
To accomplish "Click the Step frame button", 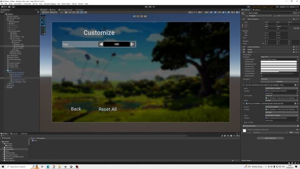I will click(x=154, y=7).
